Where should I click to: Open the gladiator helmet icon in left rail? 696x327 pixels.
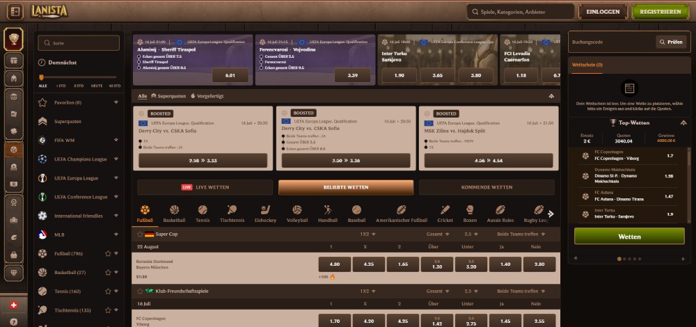13,79
